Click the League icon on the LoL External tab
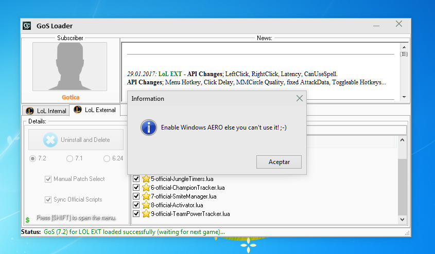This screenshot has width=435, height=254. 78,110
